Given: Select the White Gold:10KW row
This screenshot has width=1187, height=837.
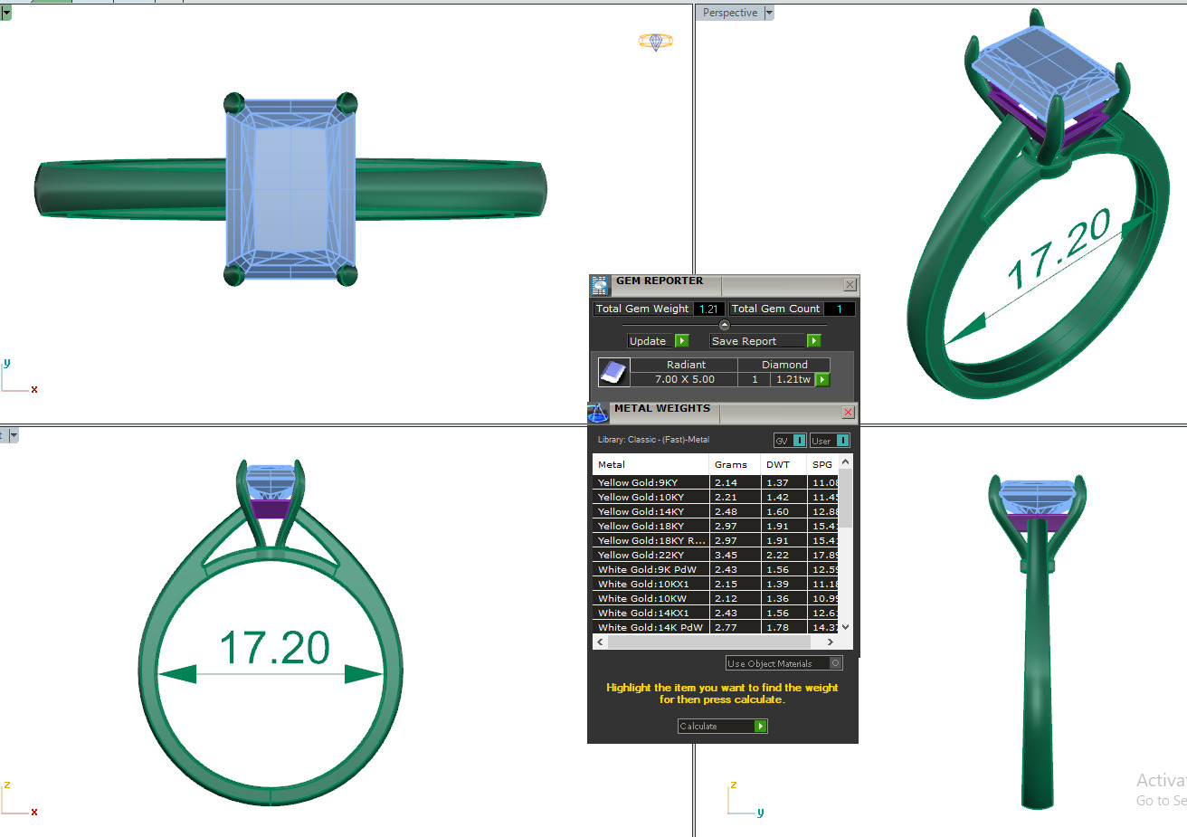Looking at the screenshot, I should click(716, 598).
